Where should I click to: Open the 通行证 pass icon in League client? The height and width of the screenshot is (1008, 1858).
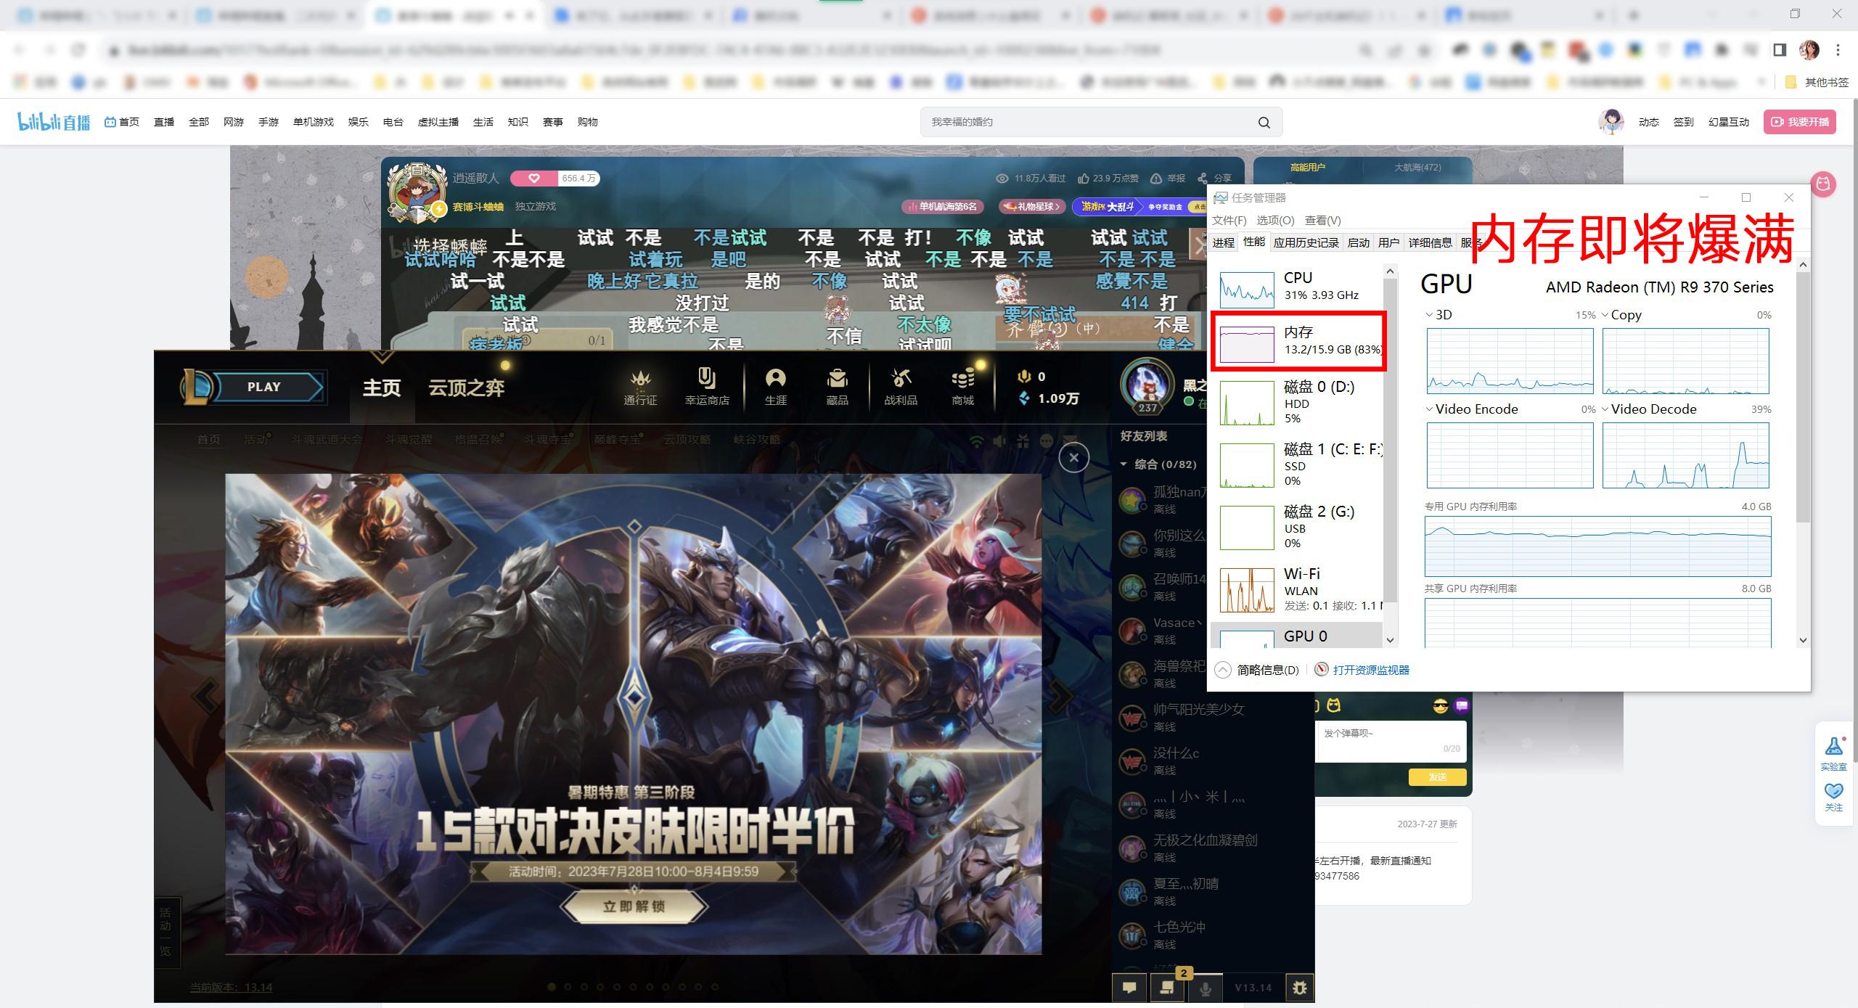pos(640,386)
